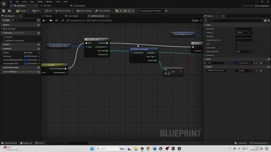271x152 pixels.
Task: Open Class Settings
Action: (84, 11)
